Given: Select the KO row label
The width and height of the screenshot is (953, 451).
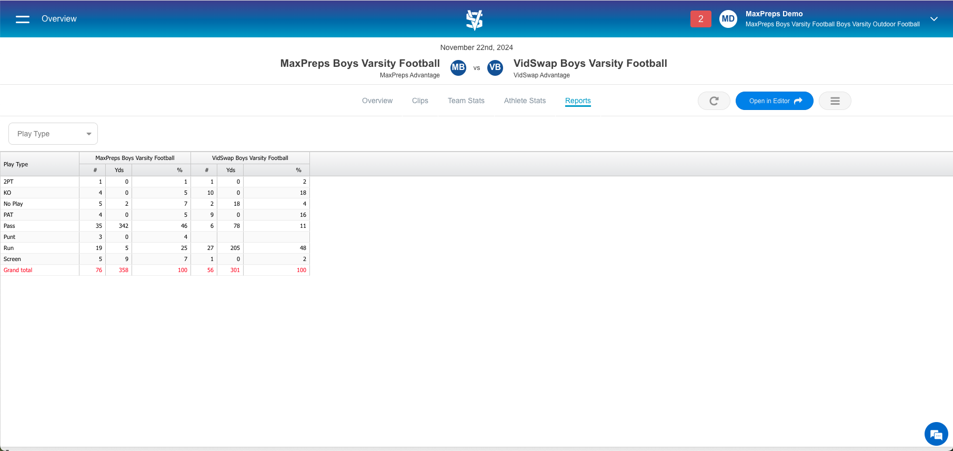Looking at the screenshot, I should [x=7, y=193].
